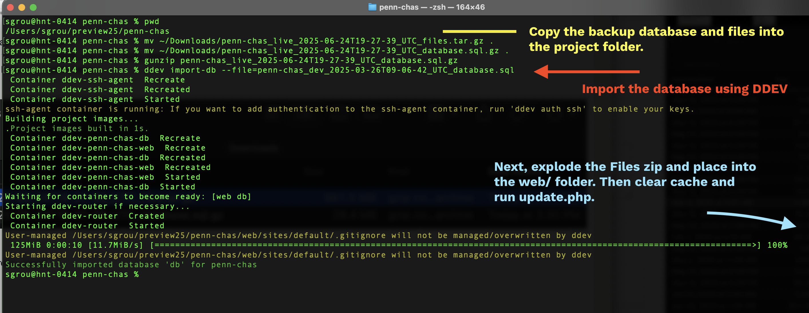
Task: Click 'Container ddev-penn-chas-db Started' line
Action: pyautogui.click(x=103, y=187)
